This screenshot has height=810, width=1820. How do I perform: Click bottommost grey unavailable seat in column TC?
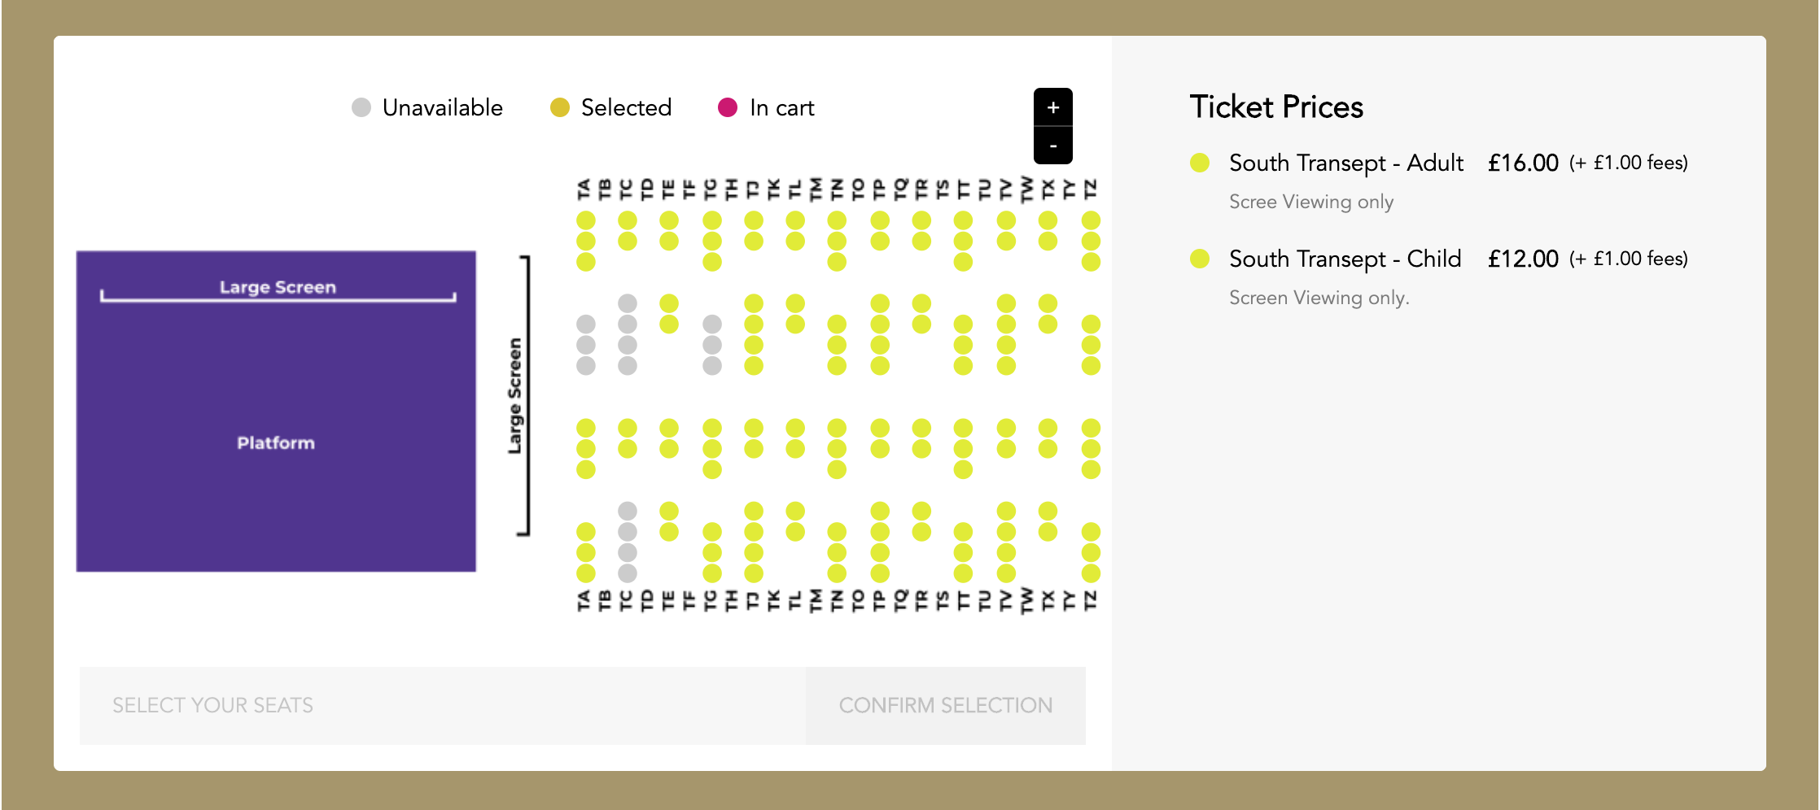coord(628,573)
